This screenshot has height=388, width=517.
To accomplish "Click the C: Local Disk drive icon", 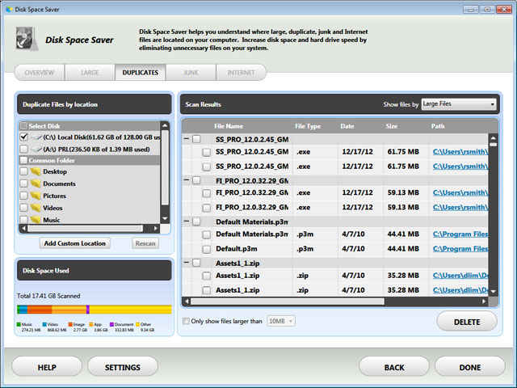I will click(36, 137).
